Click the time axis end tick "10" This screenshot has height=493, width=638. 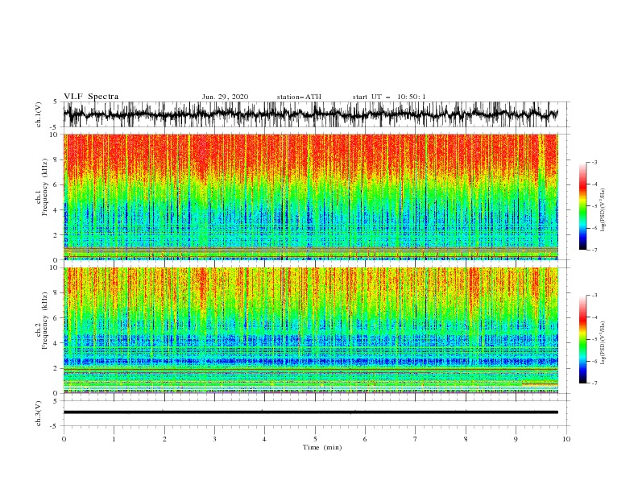click(566, 439)
